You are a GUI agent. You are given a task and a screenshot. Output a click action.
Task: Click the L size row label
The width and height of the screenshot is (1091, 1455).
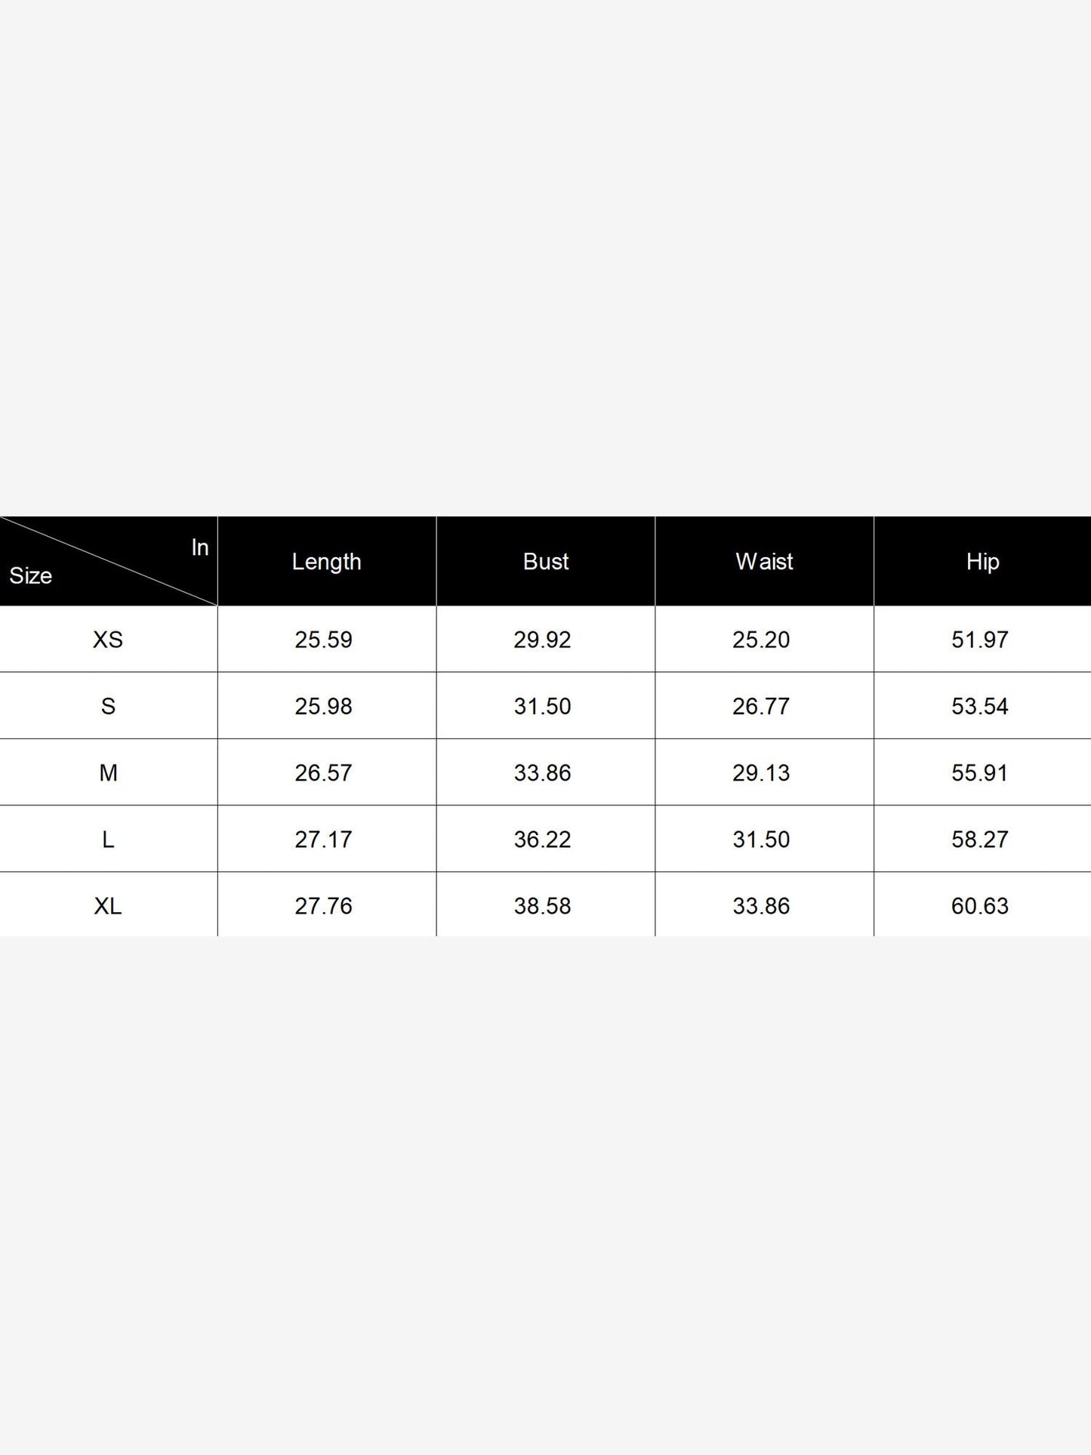(x=108, y=839)
